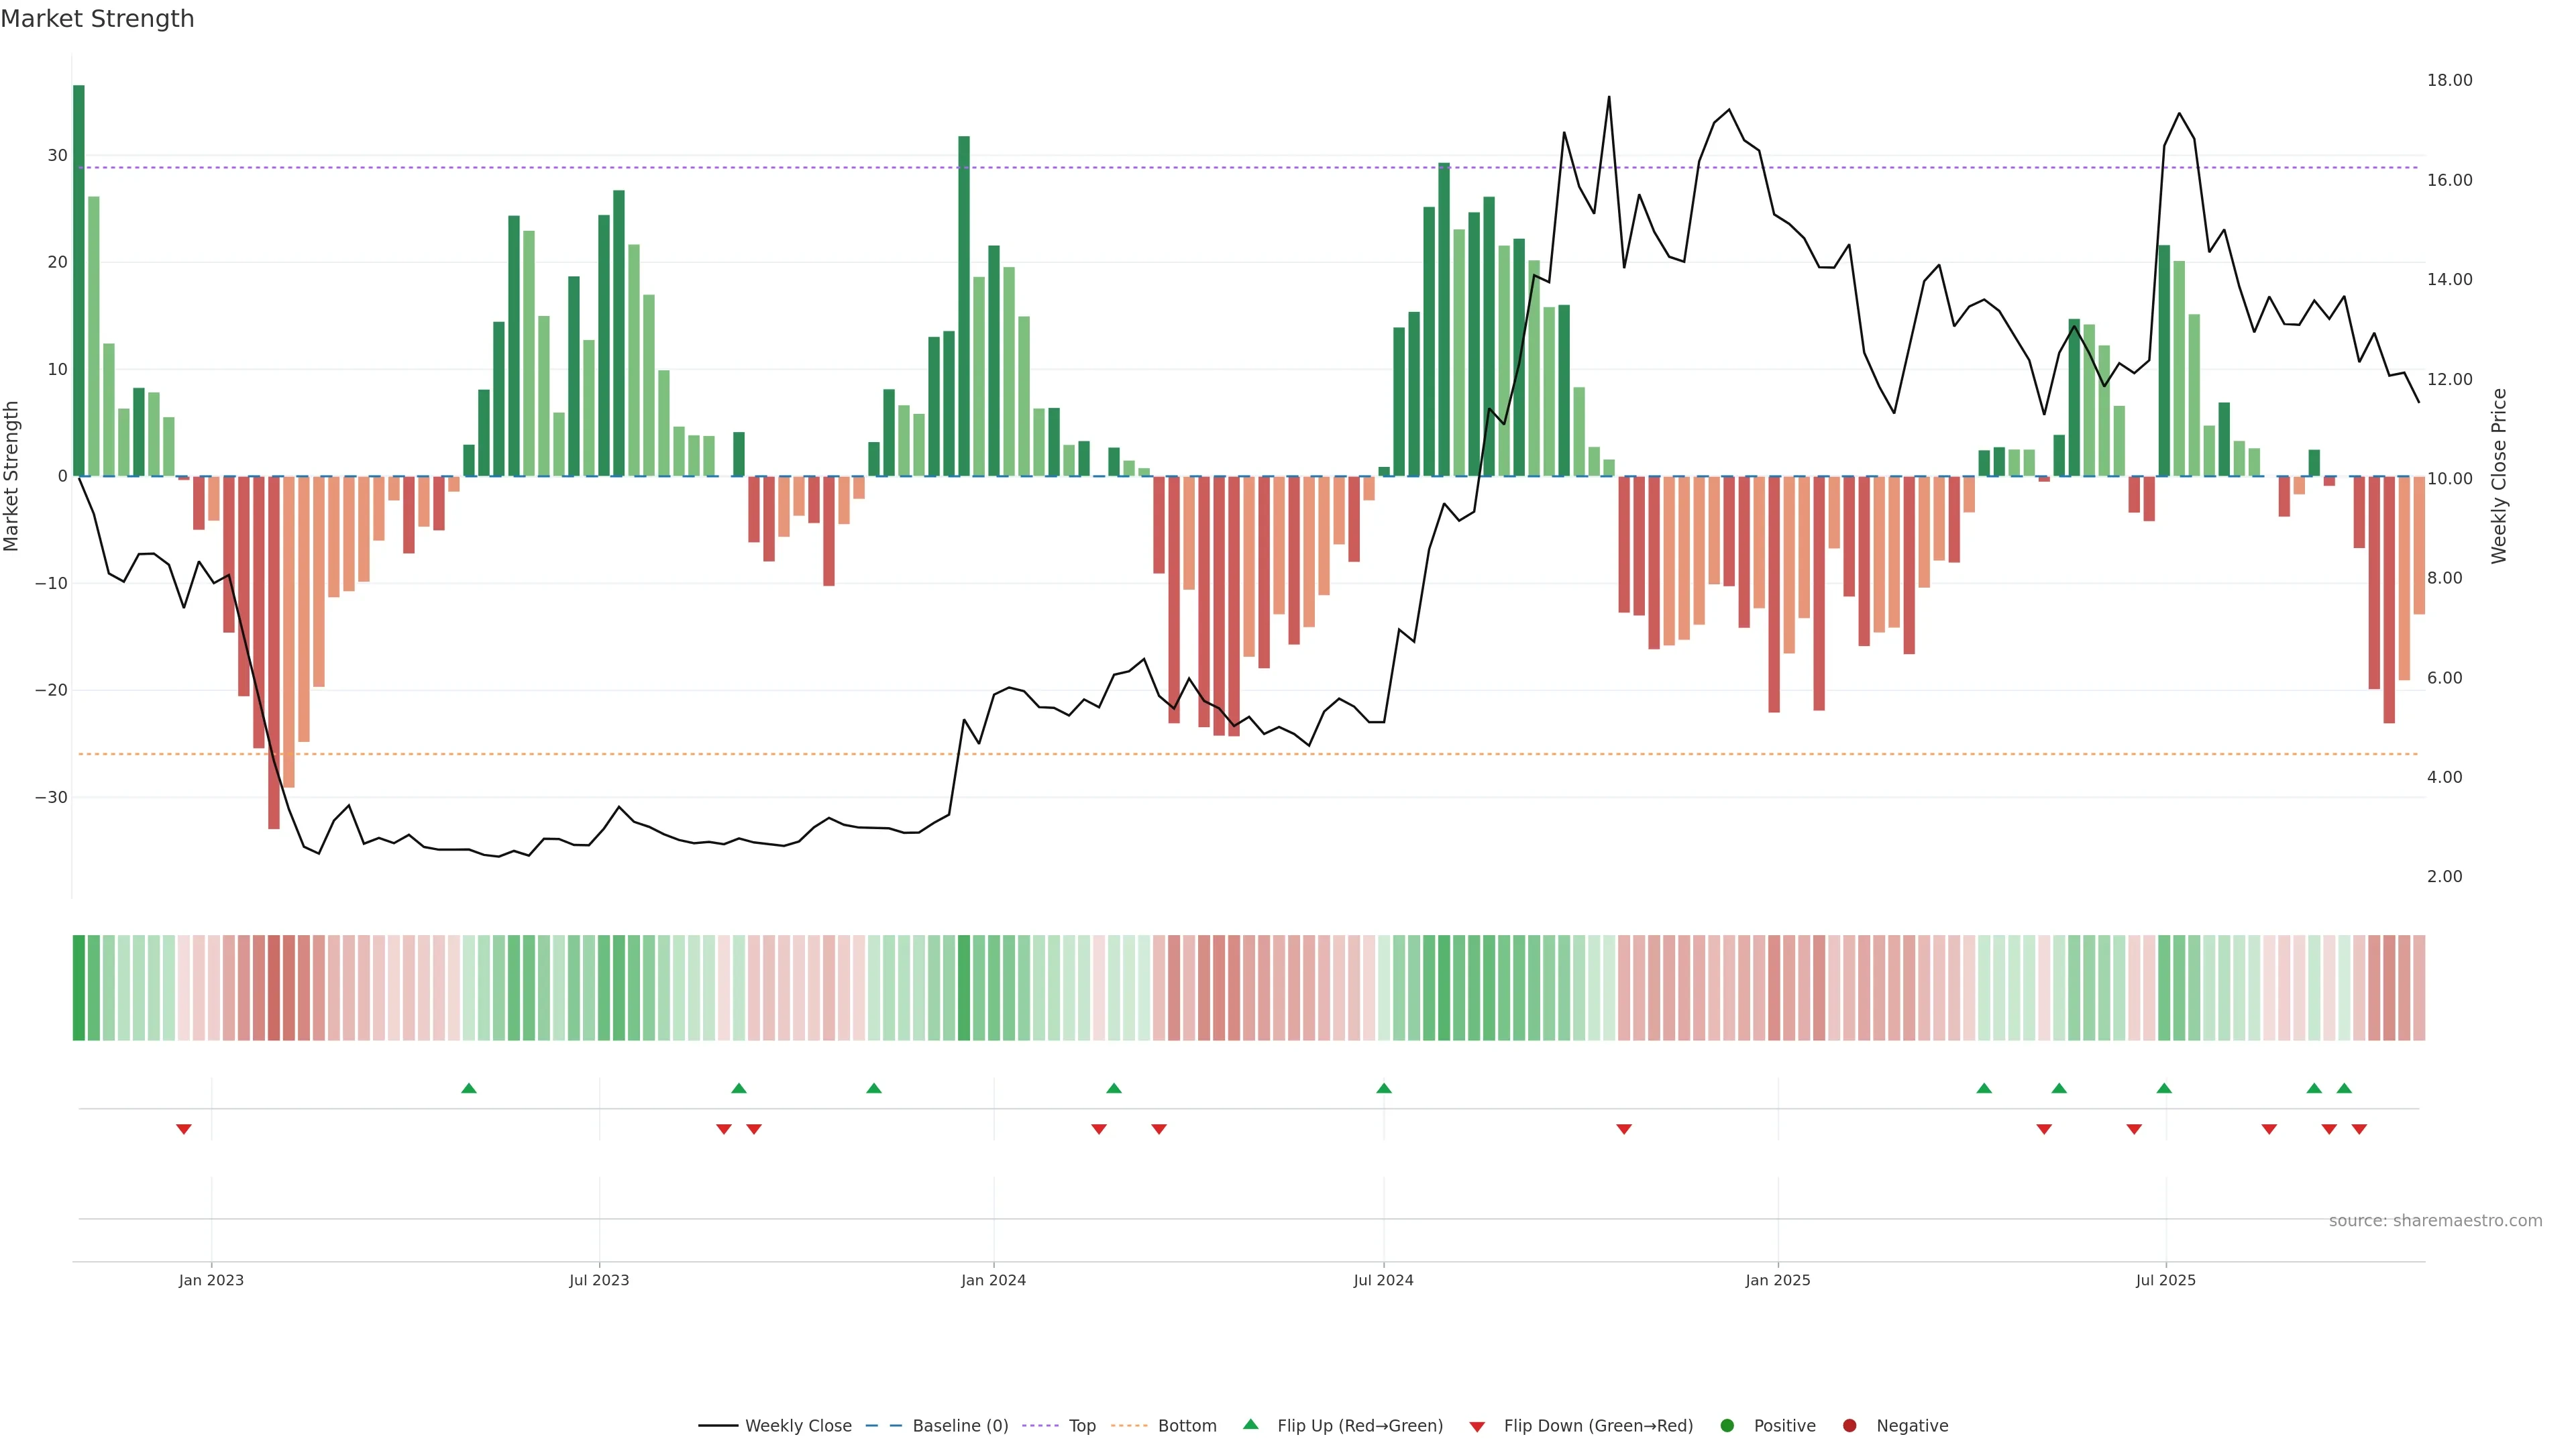Click the Weekly Close legend entry
2576x1449 pixels.
[x=797, y=1426]
